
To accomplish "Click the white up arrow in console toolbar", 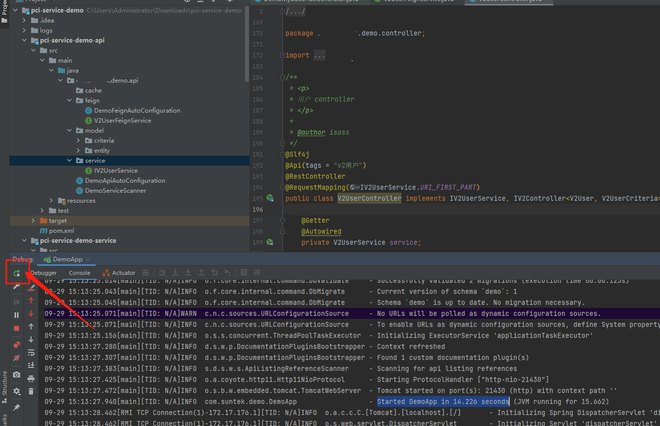I will (31, 326).
